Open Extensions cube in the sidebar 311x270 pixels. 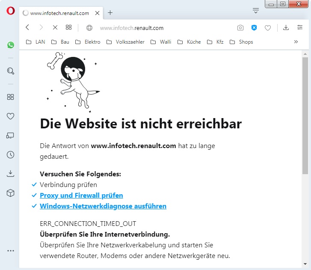11,193
